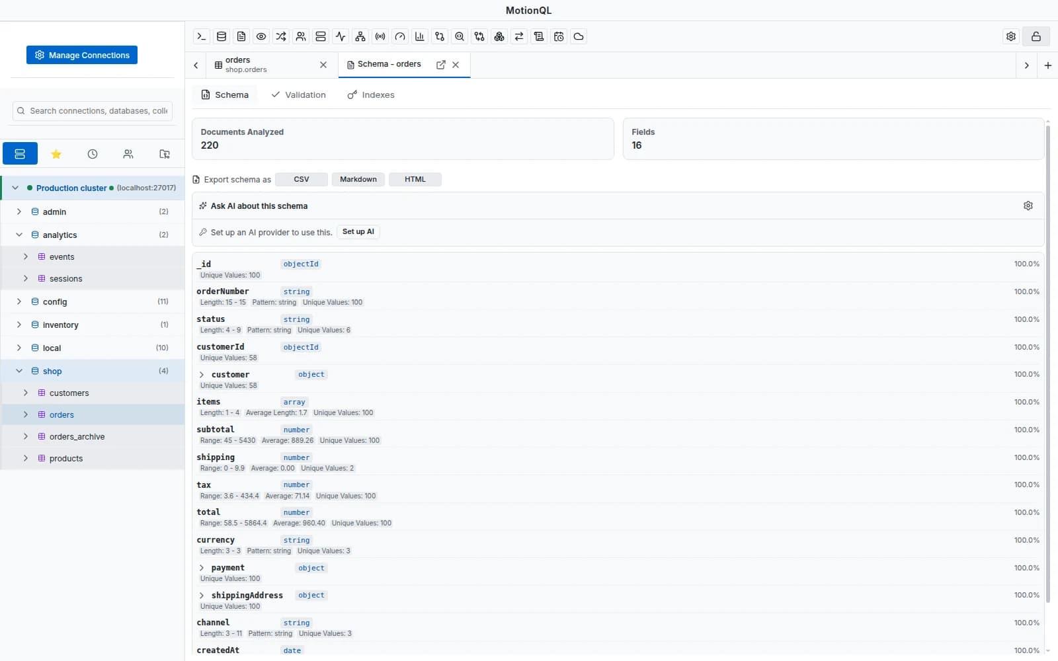Collapse the shop database
Screen dimensions: 1058x661
[19, 371]
